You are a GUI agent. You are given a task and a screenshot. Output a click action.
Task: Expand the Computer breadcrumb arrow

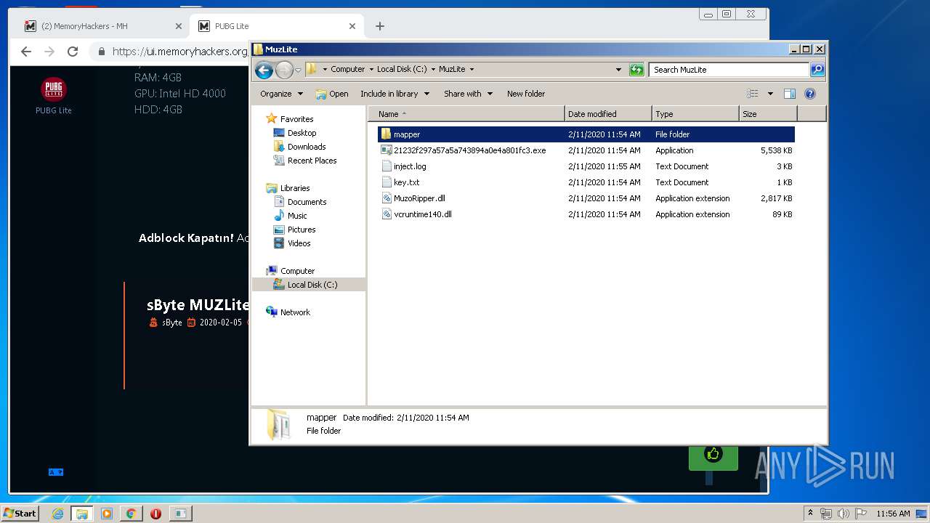[x=371, y=70]
